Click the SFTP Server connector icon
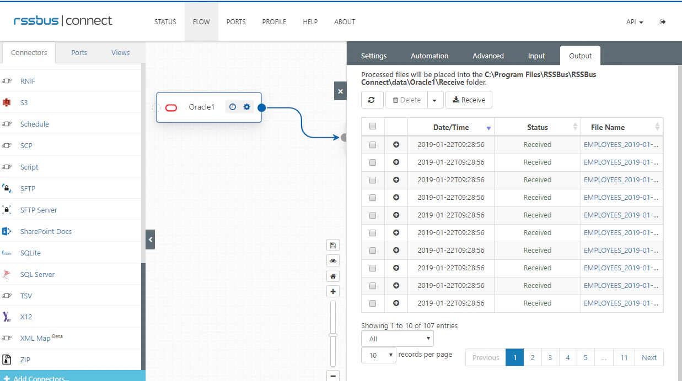 [x=7, y=210]
